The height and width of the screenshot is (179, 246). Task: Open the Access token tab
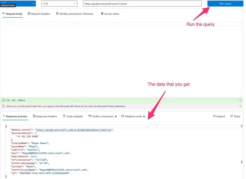[110, 14]
